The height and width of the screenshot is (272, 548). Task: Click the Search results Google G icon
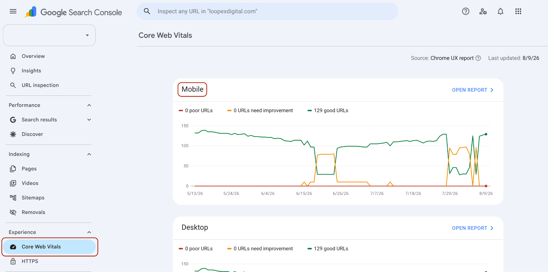[x=13, y=120]
